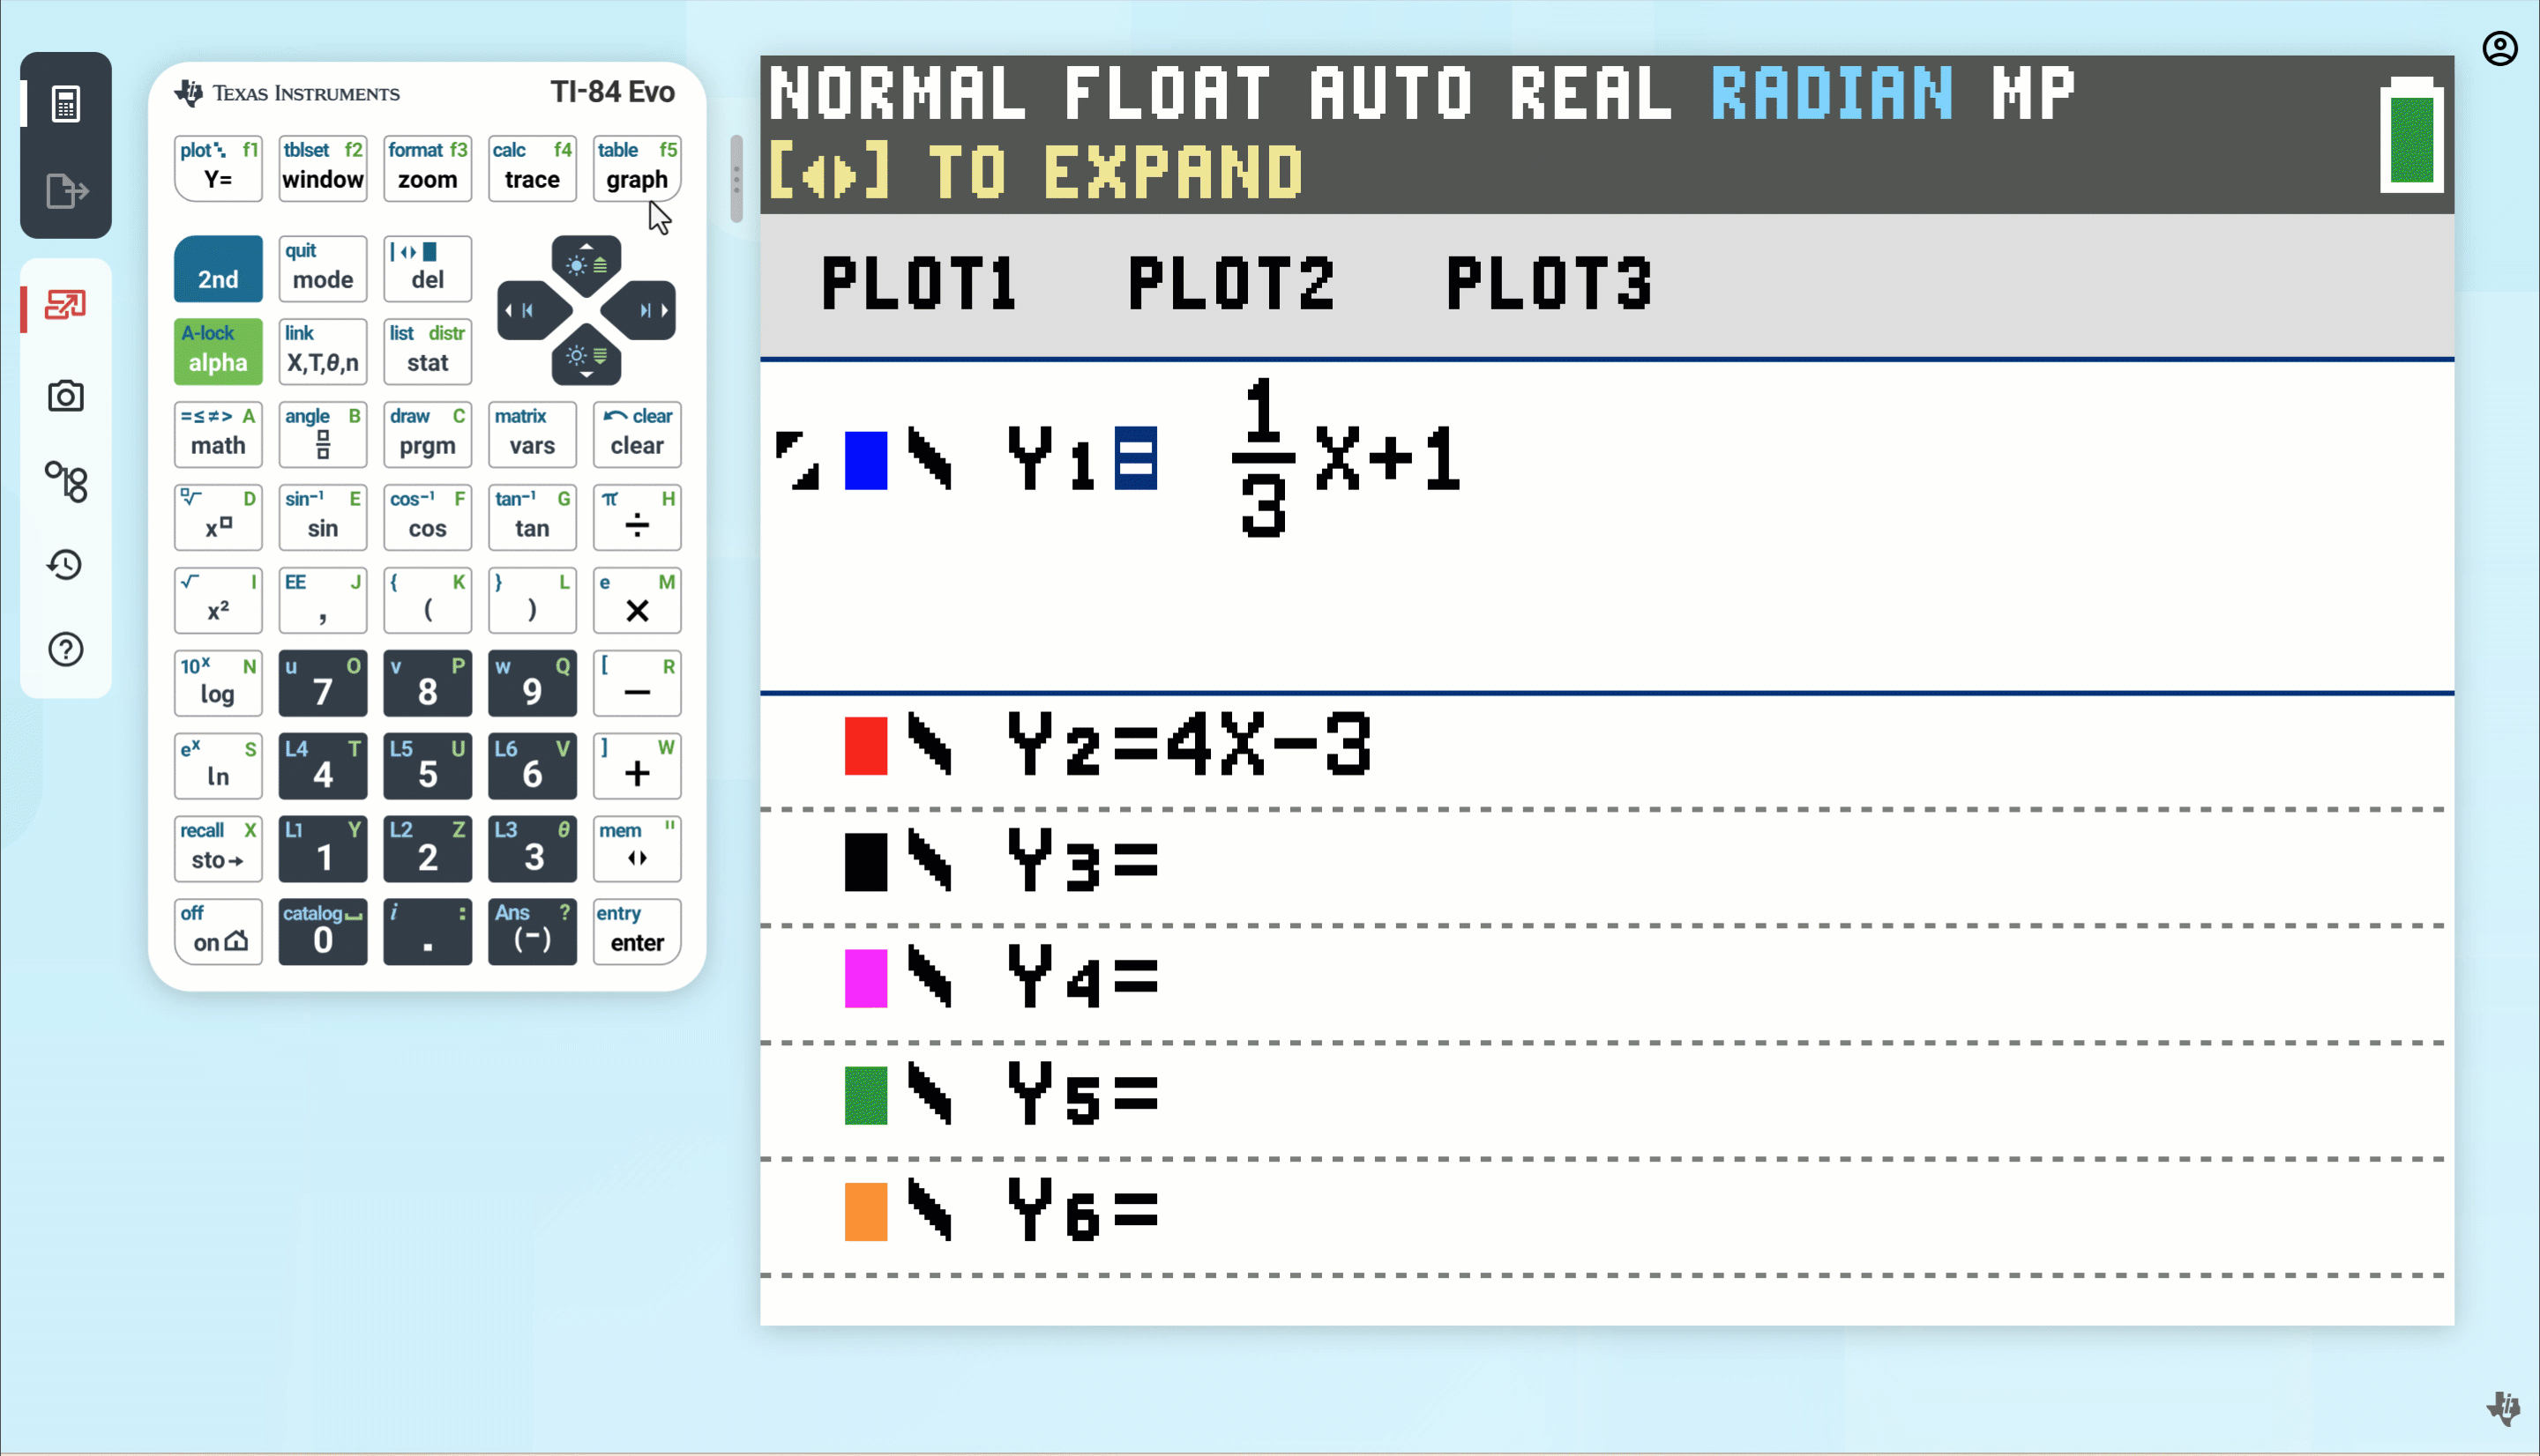Click the graph key
This screenshot has height=1456, width=2540.
pos(638,169)
